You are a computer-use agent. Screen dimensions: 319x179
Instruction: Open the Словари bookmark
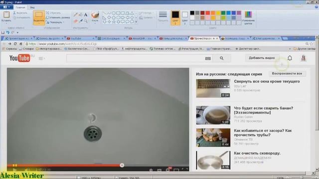pyautogui.click(x=26, y=49)
